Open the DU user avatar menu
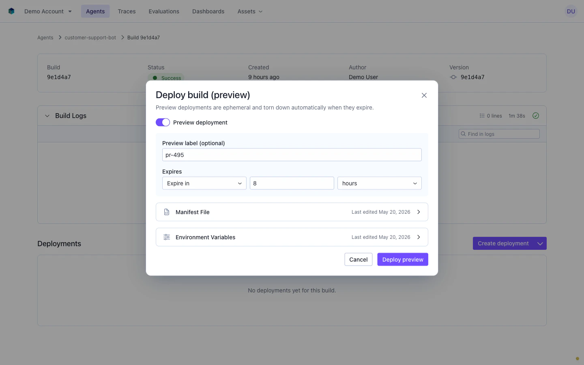The image size is (584, 365). (x=571, y=11)
